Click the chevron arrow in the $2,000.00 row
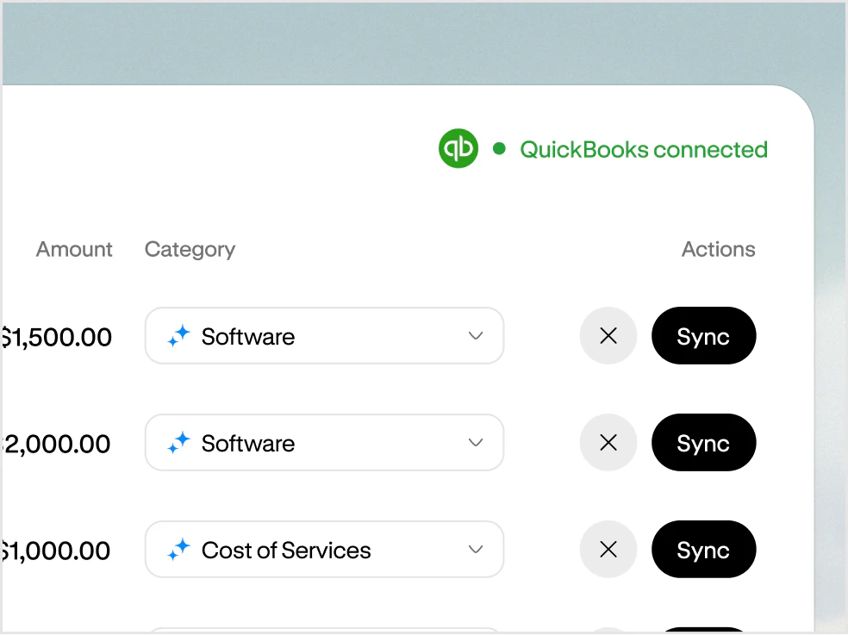 (476, 443)
